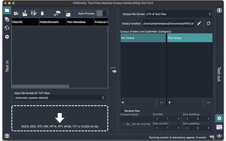Toggle No _001 for first file checkbox
Viewport: 226px width, 141px height.
[124, 124]
